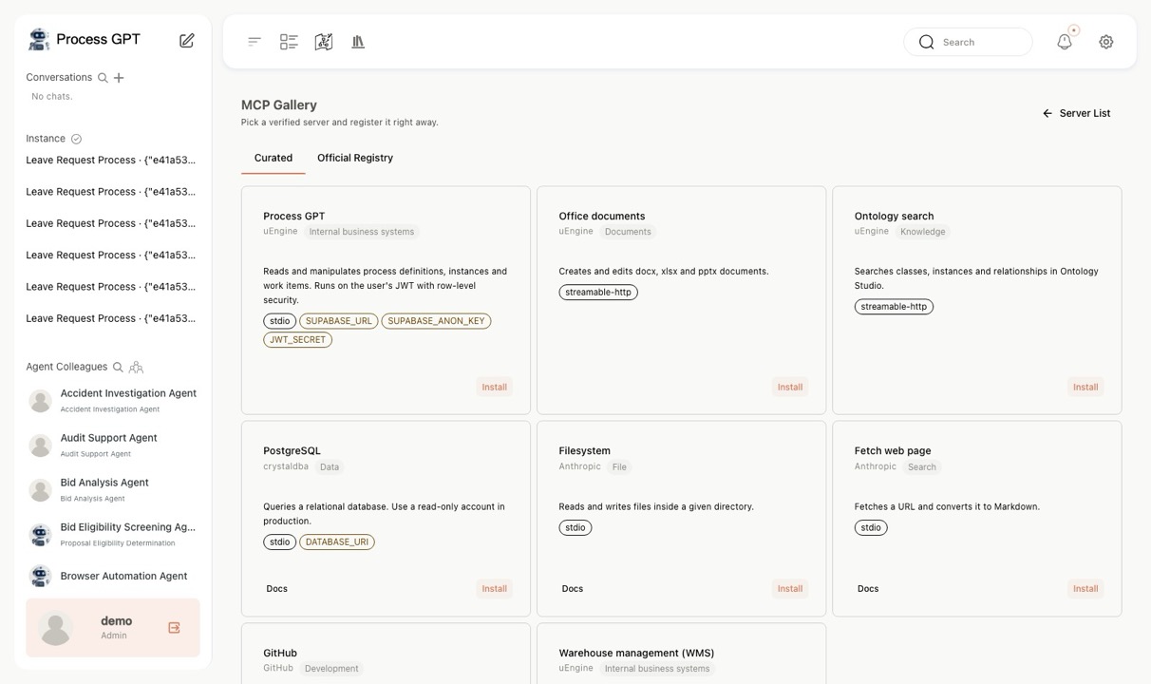Image resolution: width=1151 pixels, height=684 pixels.
Task: Click the stdio tag on Fetch web page card
Action: [871, 527]
